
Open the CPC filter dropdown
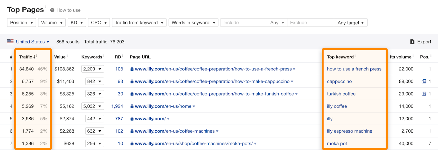point(99,23)
